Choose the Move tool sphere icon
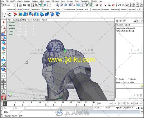The width and height of the screenshot is (144, 118). point(4,43)
